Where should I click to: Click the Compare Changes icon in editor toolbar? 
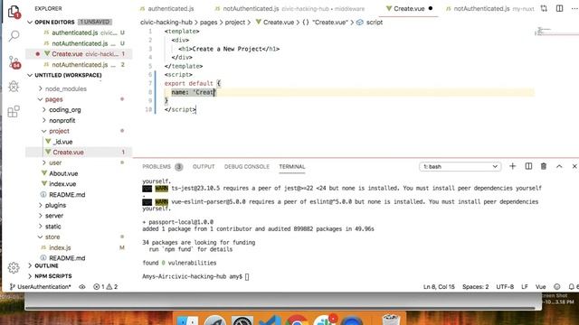click(x=544, y=8)
